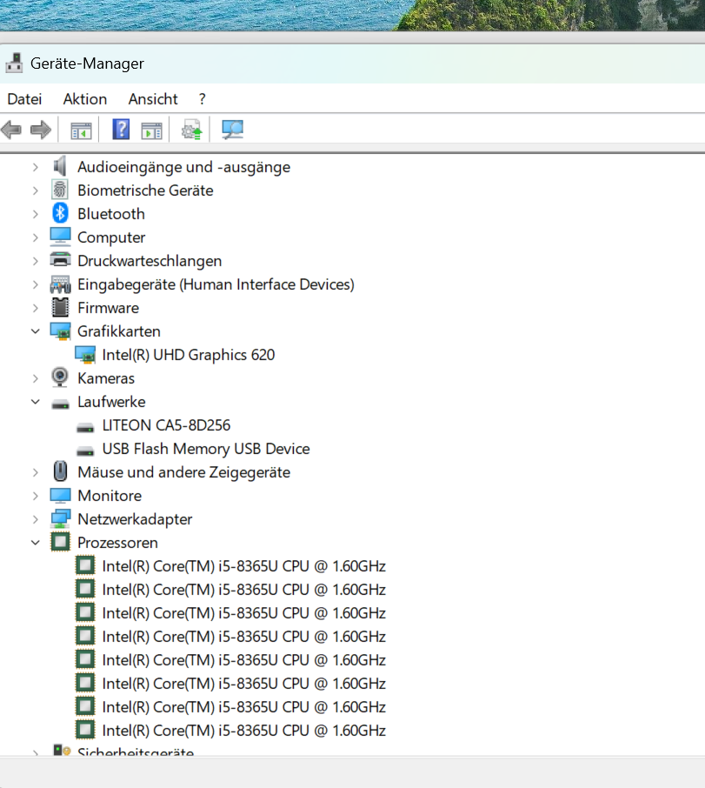The width and height of the screenshot is (705, 788).
Task: Expand Mäuse und andere Zeigegeräte node
Action: (x=35, y=472)
